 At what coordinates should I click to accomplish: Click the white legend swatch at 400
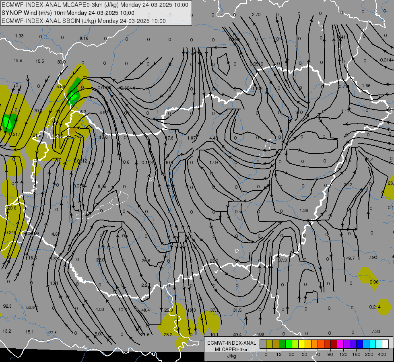[x=386, y=344]
